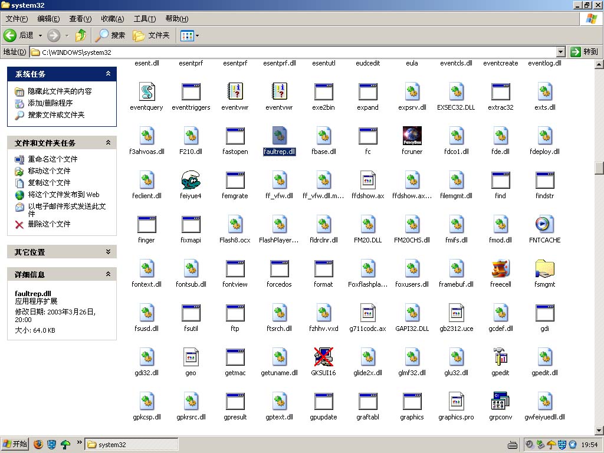Click 重命名这个文件 link
This screenshot has height=453, width=604.
52,159
